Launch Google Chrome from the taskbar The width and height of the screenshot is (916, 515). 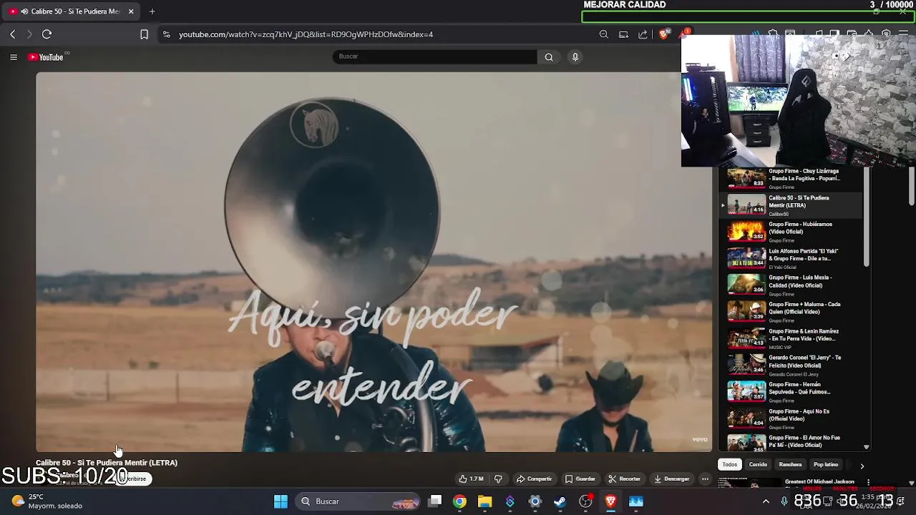(x=459, y=501)
